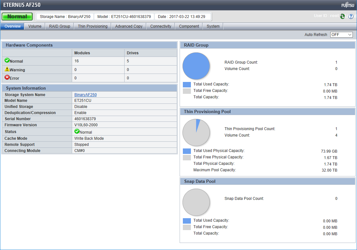This screenshot has width=357, height=250.
Task: Select the Advanced Copy tab
Action: click(129, 26)
